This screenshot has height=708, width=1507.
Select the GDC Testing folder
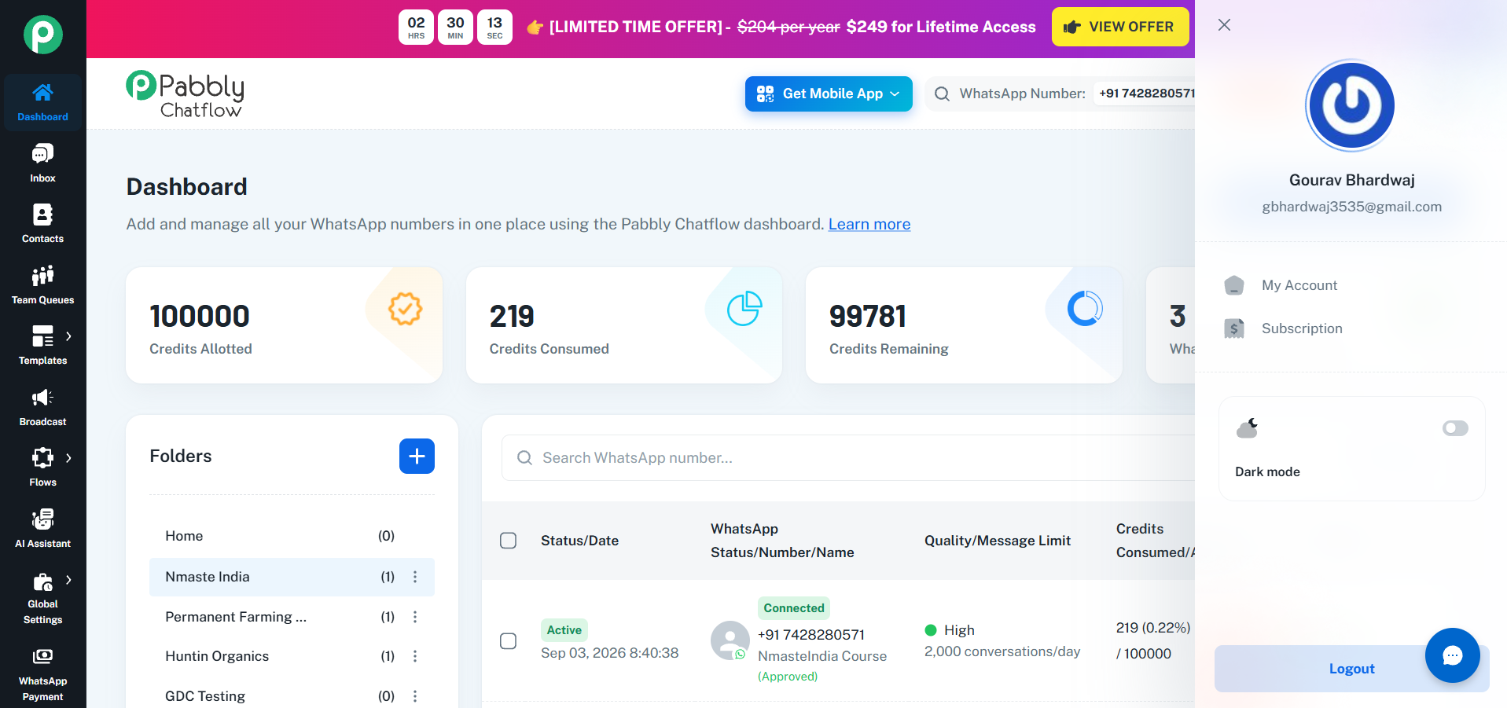(x=292, y=696)
